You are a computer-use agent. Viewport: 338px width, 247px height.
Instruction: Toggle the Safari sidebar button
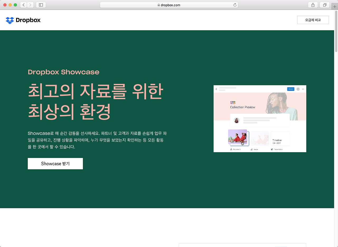point(41,5)
